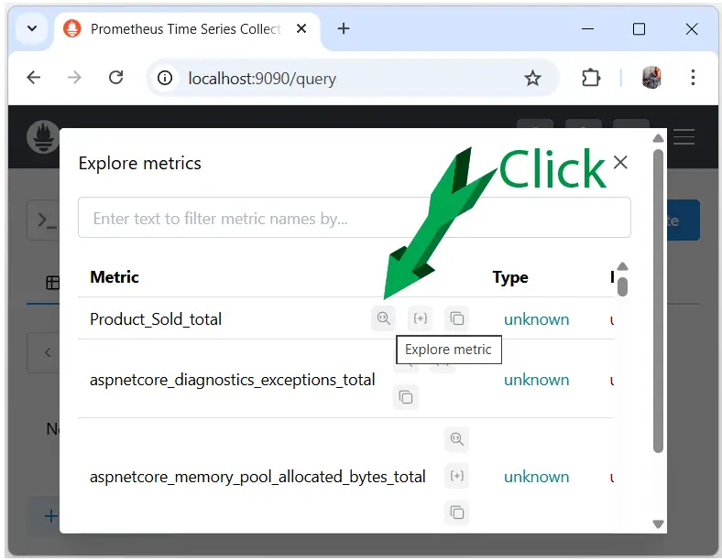722x560 pixels.
Task: Explore the Product_Sold_total metric
Action: 383,318
